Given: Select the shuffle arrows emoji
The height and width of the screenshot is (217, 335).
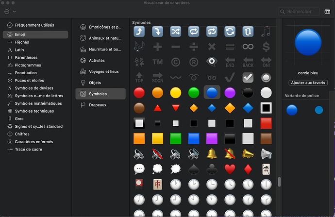Looking at the screenshot, I should [176, 32].
